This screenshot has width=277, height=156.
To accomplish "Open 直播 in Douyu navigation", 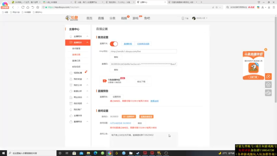I will pos(101,18).
